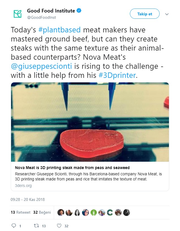
Task: Click the tweet timestamp 09:28 - 20 Kas 2018
Action: pos(28,200)
